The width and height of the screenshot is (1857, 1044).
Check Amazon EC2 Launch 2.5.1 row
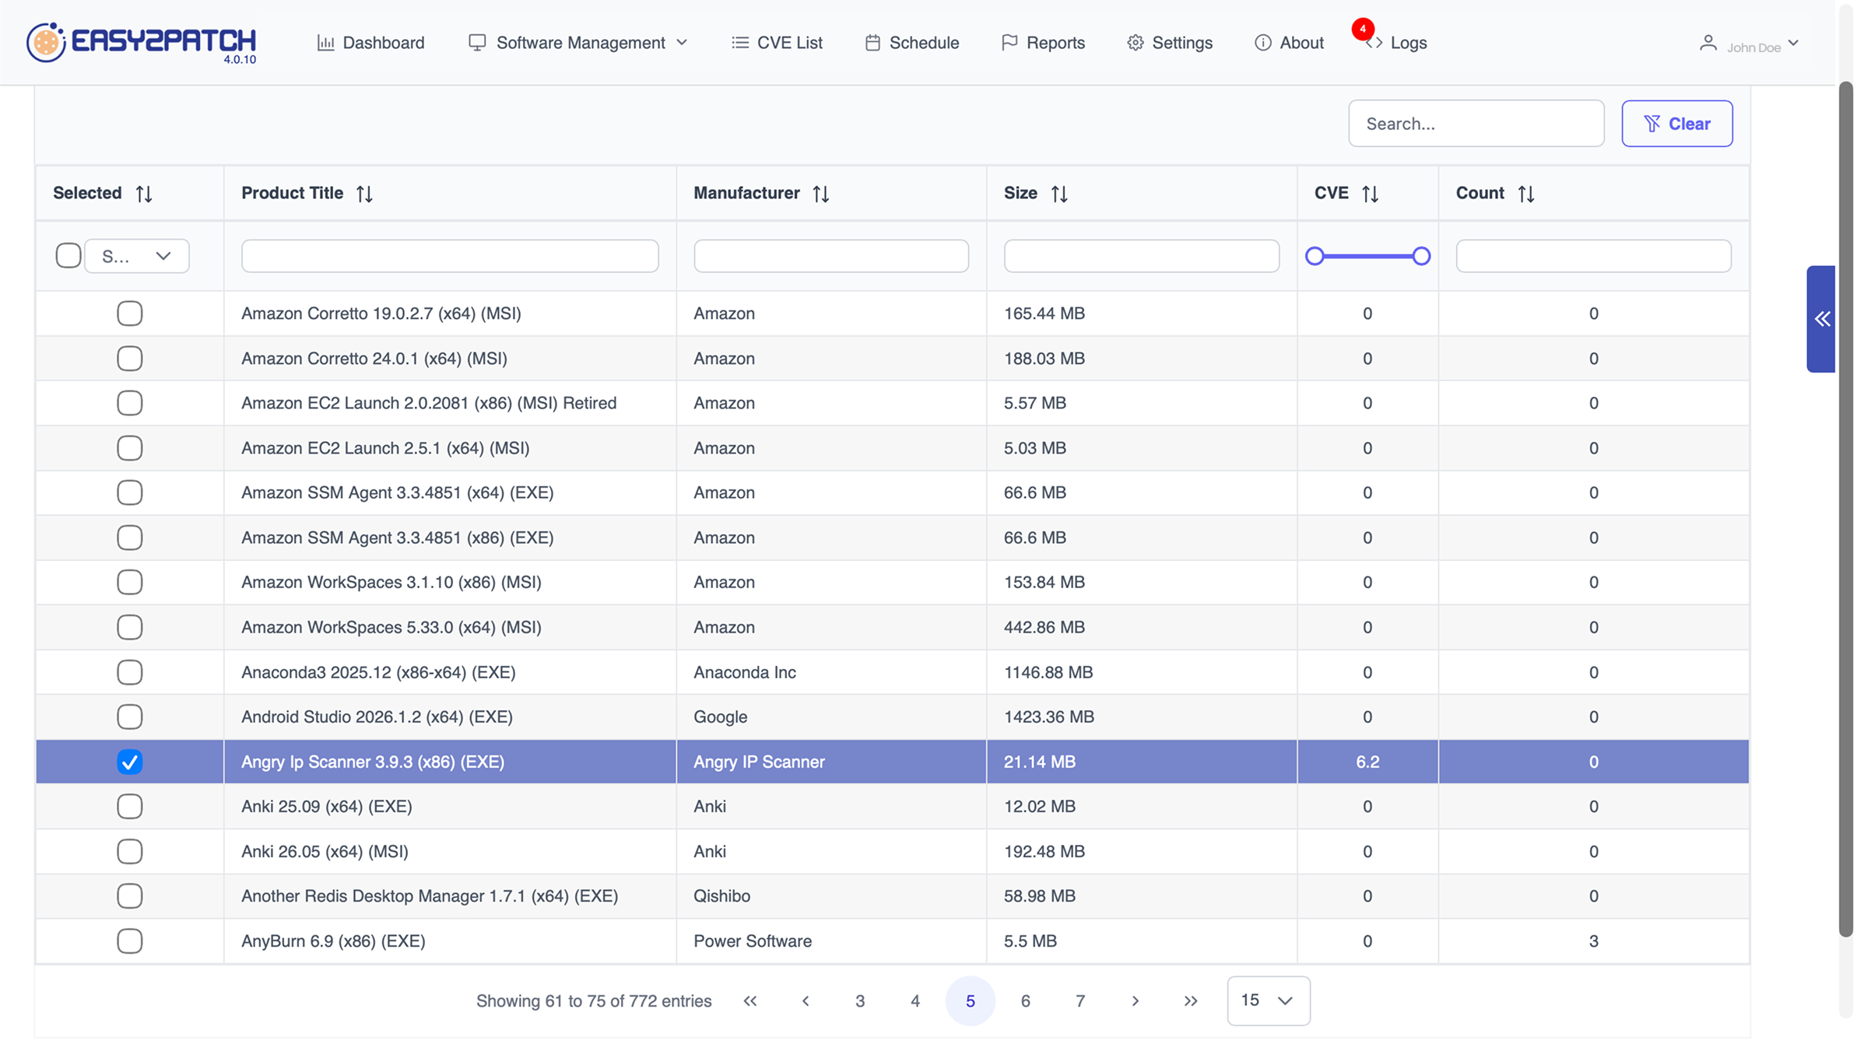130,448
